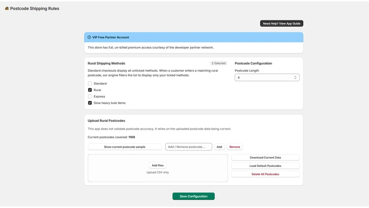
Task: Click the CSV upload drop zone
Action: [158, 168]
